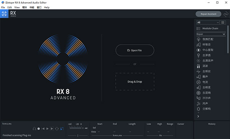Image resolution: width=230 pixels, height=139 pixels.
Task: Open the De-crackle module (去裂纹)
Action: pos(204,71)
